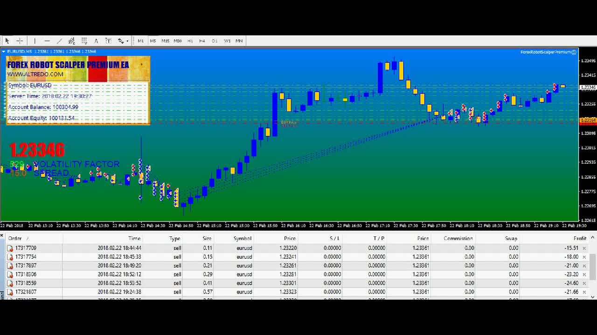Click order icon for 17317754

pos(10,257)
